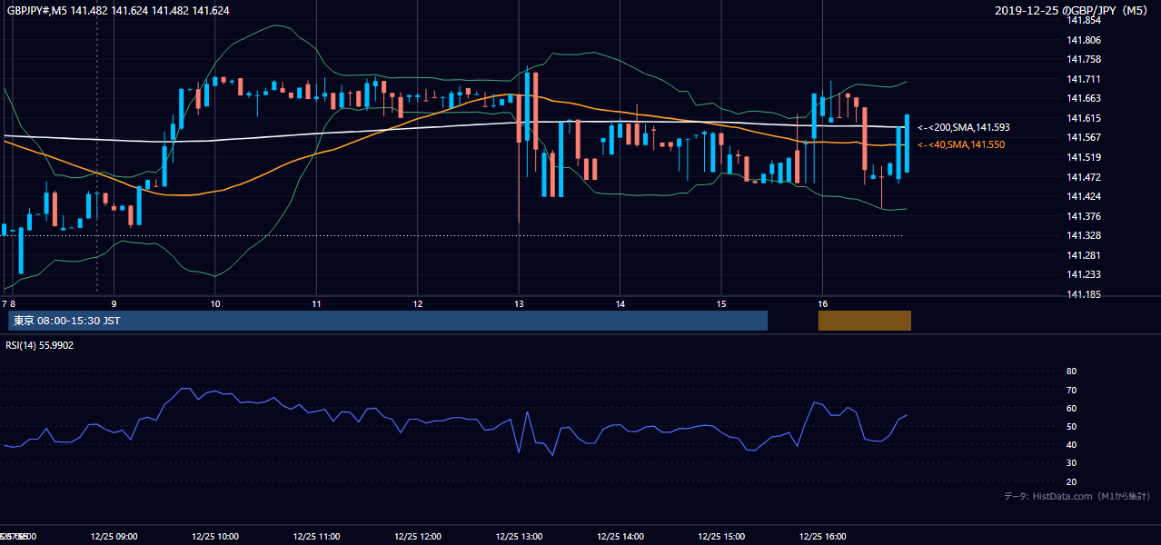Click price level 141.663 on the axis
Image resolution: width=1161 pixels, height=545 pixels.
click(1084, 99)
